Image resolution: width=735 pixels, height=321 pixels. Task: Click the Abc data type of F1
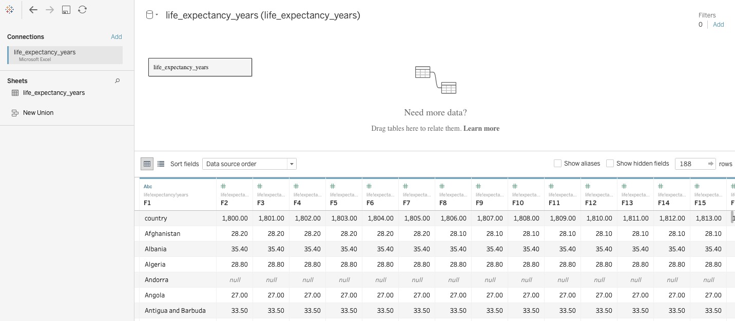(148, 187)
